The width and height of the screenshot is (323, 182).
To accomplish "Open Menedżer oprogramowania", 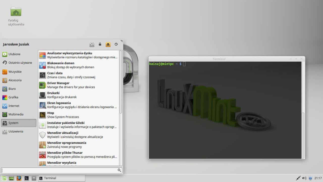I will point(78,145).
